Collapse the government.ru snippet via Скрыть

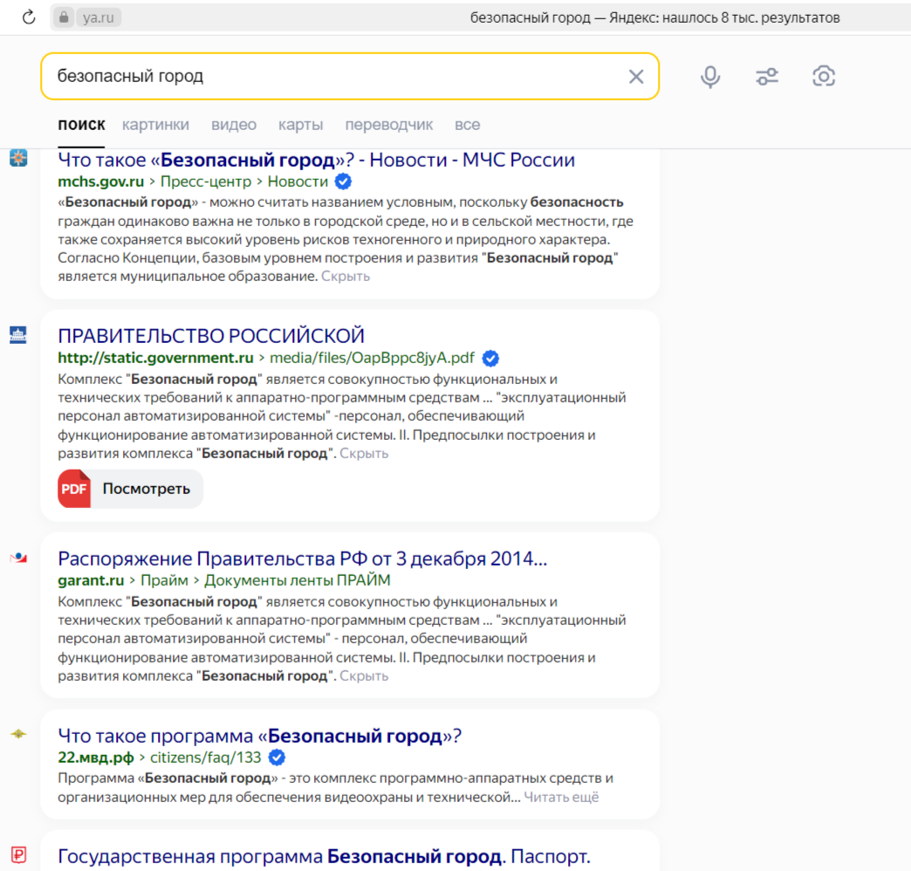(x=364, y=453)
